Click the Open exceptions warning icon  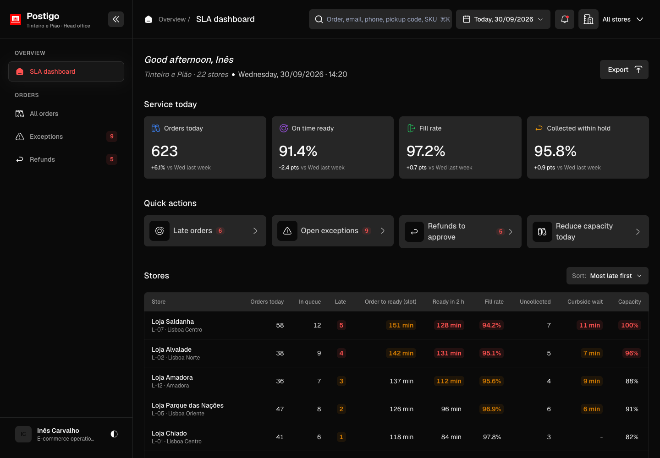tap(287, 231)
